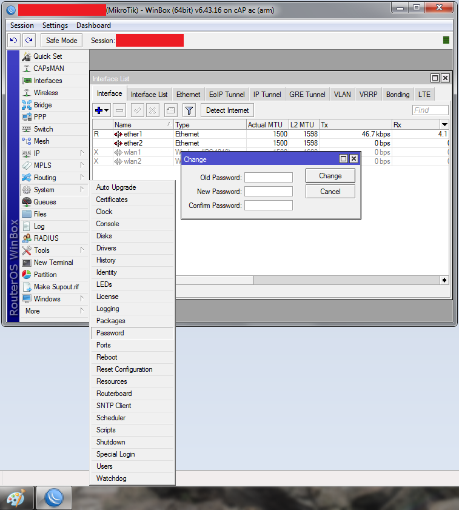Click Make Supout.rif in sidebar
Viewport: 459px width, 510px height.
coord(54,287)
